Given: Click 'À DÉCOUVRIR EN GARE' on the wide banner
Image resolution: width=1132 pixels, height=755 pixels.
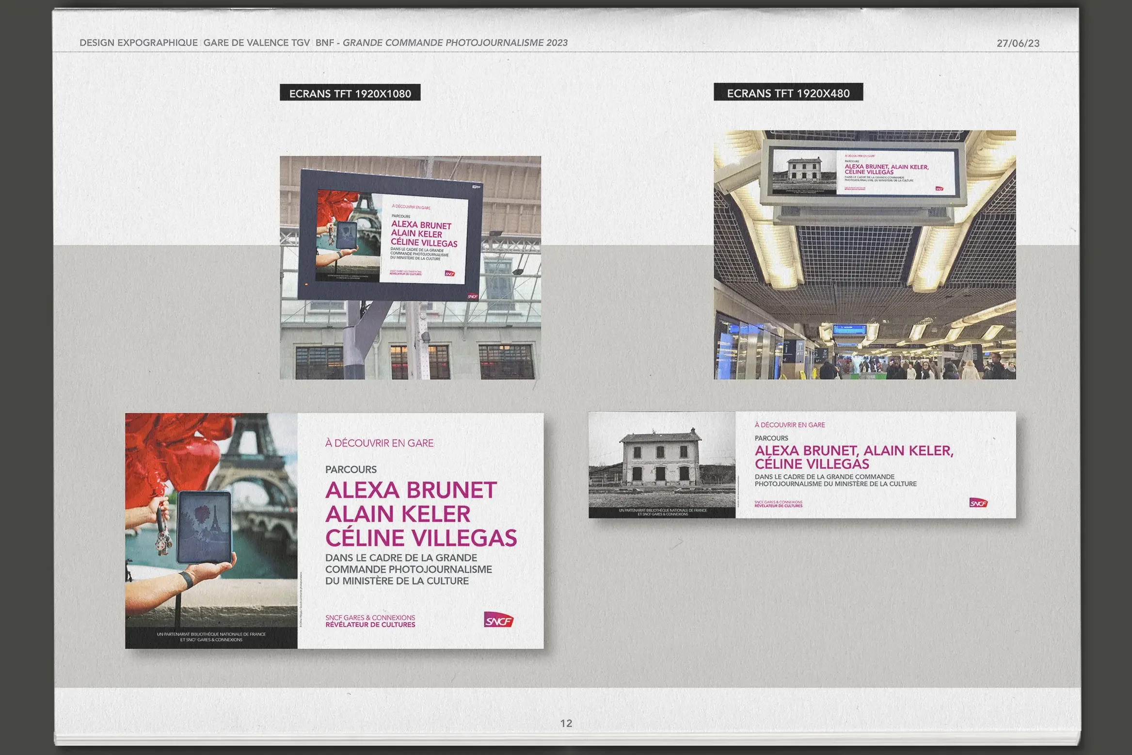Looking at the screenshot, I should [790, 425].
